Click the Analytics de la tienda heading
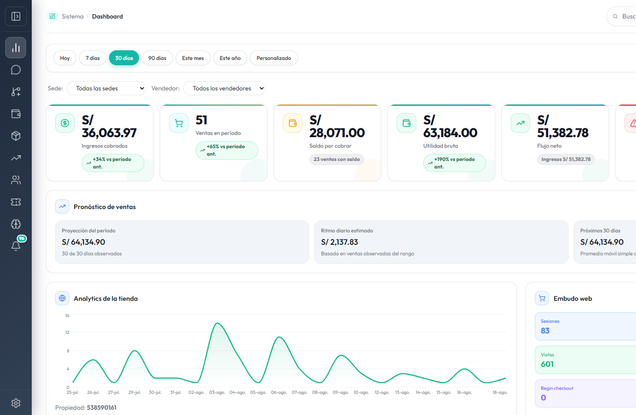The height and width of the screenshot is (415, 636). coord(105,299)
